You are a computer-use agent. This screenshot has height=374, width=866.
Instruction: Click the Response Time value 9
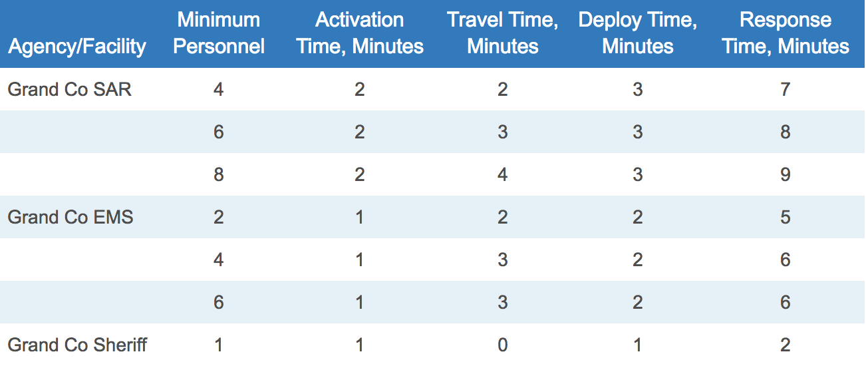pos(786,175)
